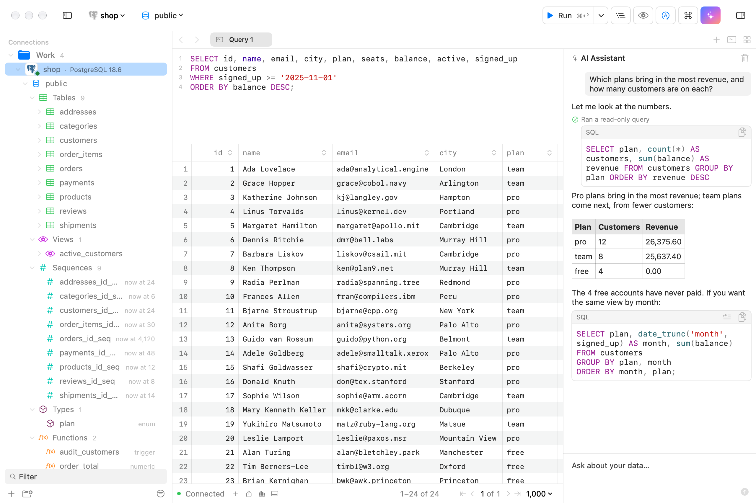This screenshot has width=756, height=503.
Task: Collapse the Tables group
Action: (32, 97)
